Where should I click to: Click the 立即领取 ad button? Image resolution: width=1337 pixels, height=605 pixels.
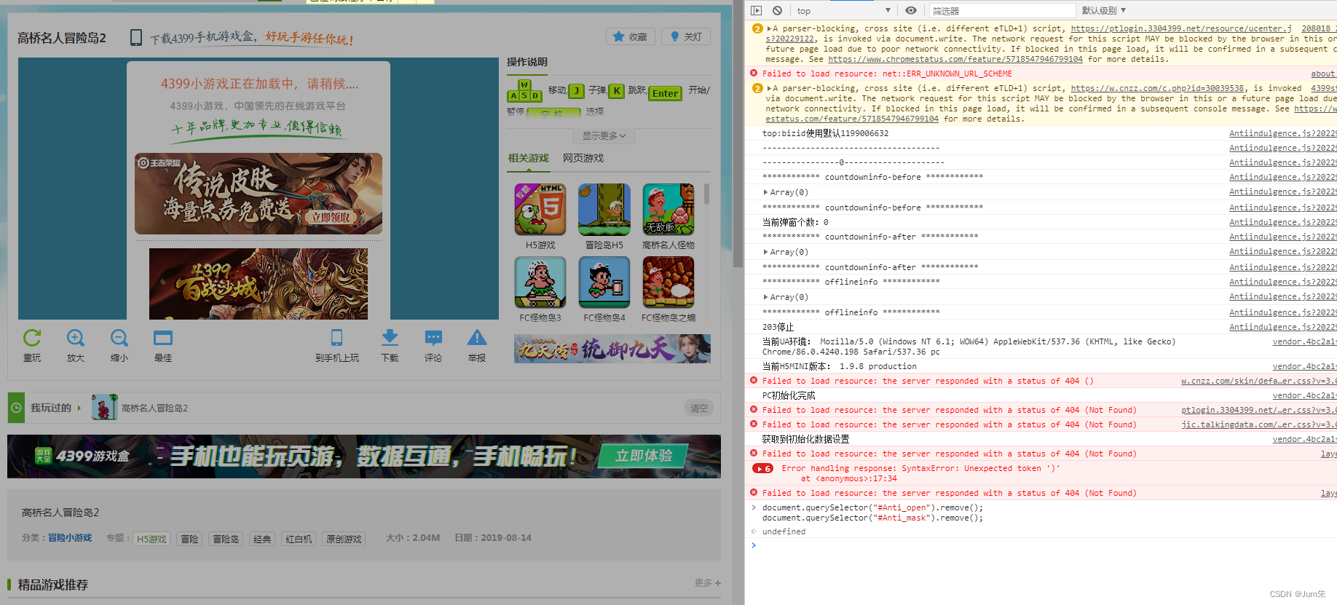tap(331, 217)
